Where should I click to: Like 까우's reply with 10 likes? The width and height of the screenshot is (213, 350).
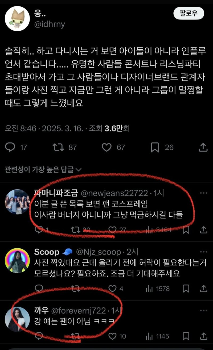[x=113, y=336]
